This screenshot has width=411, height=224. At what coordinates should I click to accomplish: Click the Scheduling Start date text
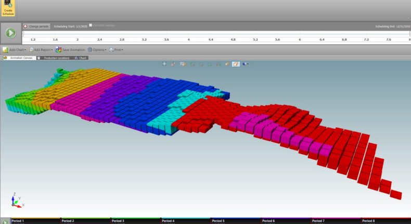tap(71, 27)
